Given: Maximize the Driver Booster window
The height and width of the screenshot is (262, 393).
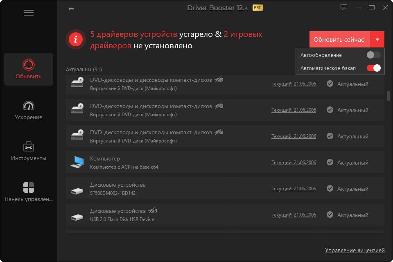Looking at the screenshot, I should [372, 7].
